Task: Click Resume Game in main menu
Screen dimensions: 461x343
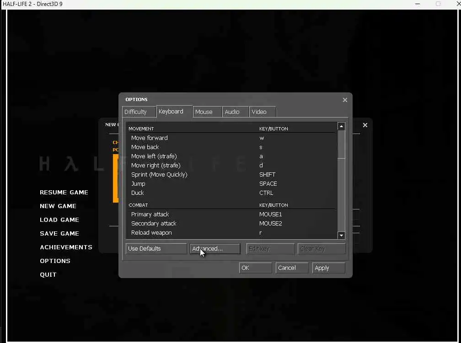Action: pyautogui.click(x=64, y=192)
